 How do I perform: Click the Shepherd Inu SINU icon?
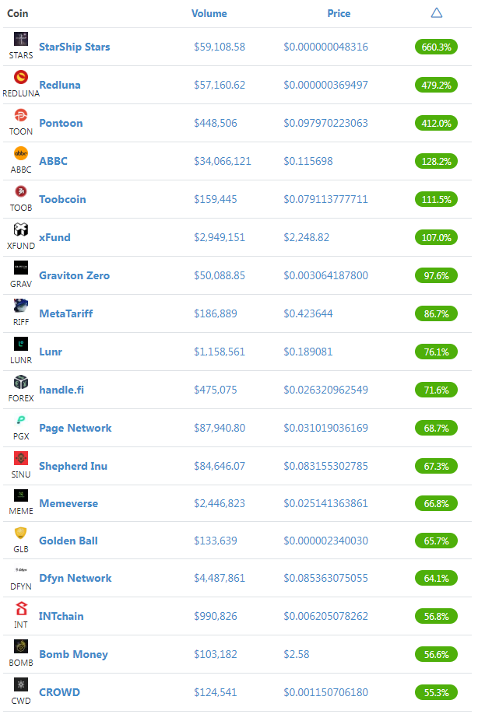coord(20,458)
